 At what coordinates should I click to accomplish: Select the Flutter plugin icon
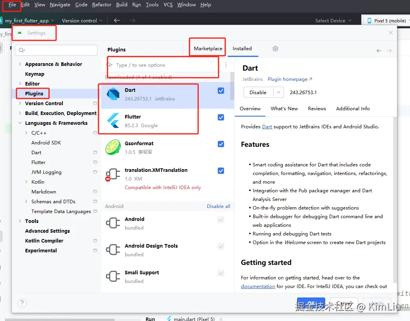(x=113, y=121)
